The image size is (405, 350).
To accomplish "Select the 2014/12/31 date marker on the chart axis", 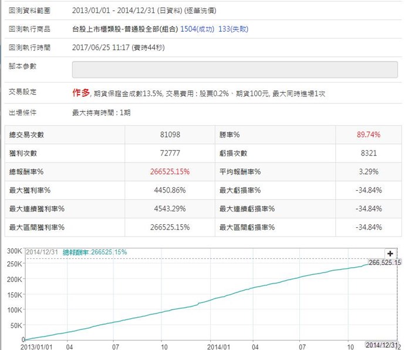I will 381,344.
